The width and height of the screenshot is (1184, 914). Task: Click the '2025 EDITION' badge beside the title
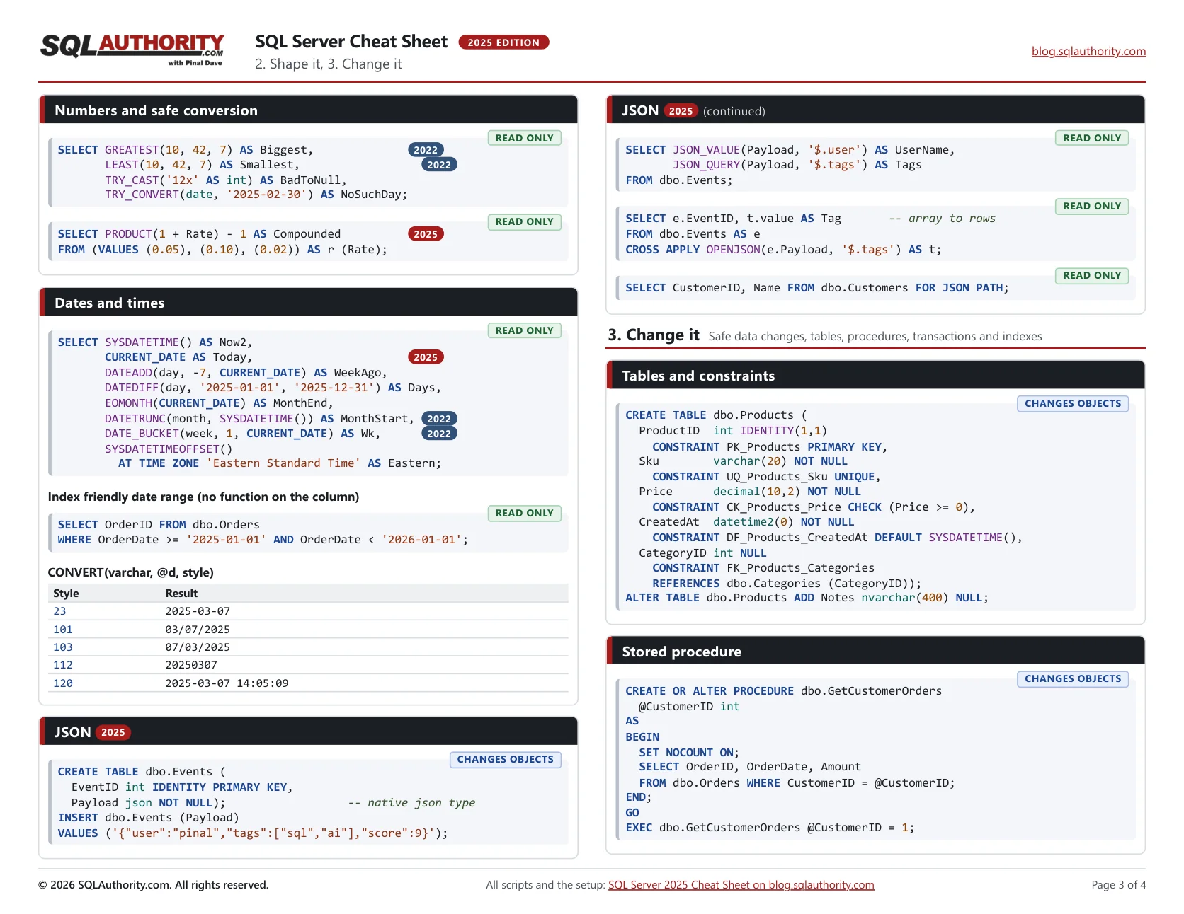(x=503, y=42)
